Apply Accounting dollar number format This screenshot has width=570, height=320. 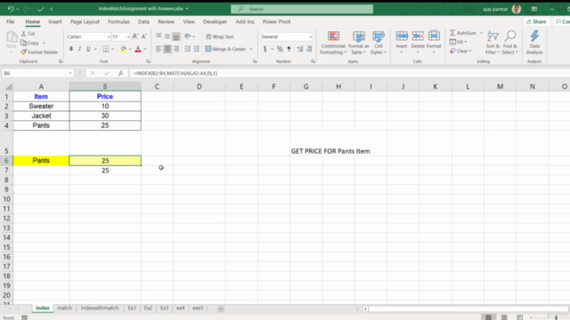pyautogui.click(x=265, y=49)
